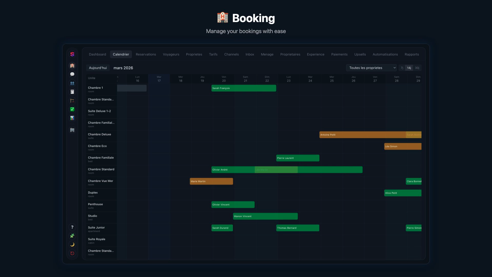Open the bar chart sidebar icon
This screenshot has width=492, height=277.
[72, 118]
